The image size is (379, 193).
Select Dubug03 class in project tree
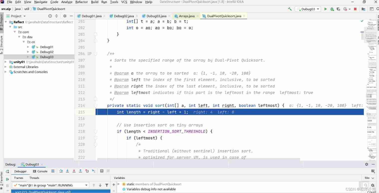47,57
